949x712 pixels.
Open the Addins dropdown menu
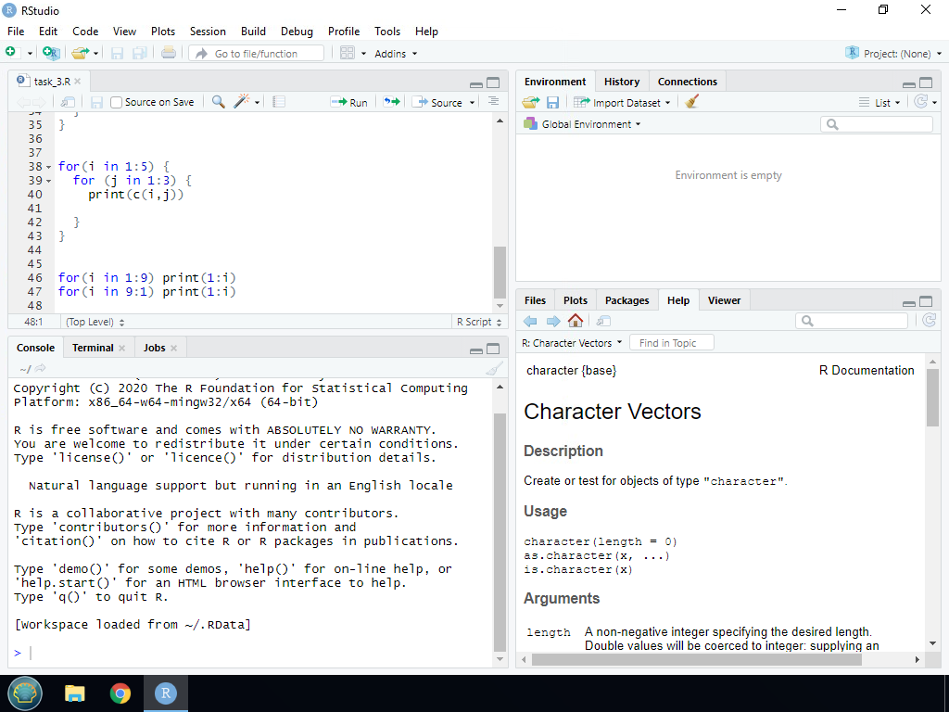point(396,54)
